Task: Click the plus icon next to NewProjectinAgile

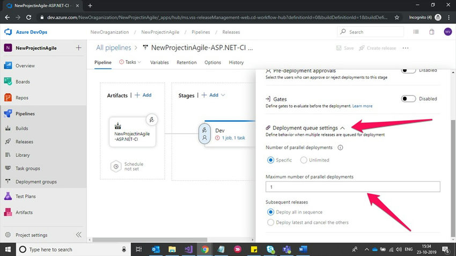Action: coord(78,48)
